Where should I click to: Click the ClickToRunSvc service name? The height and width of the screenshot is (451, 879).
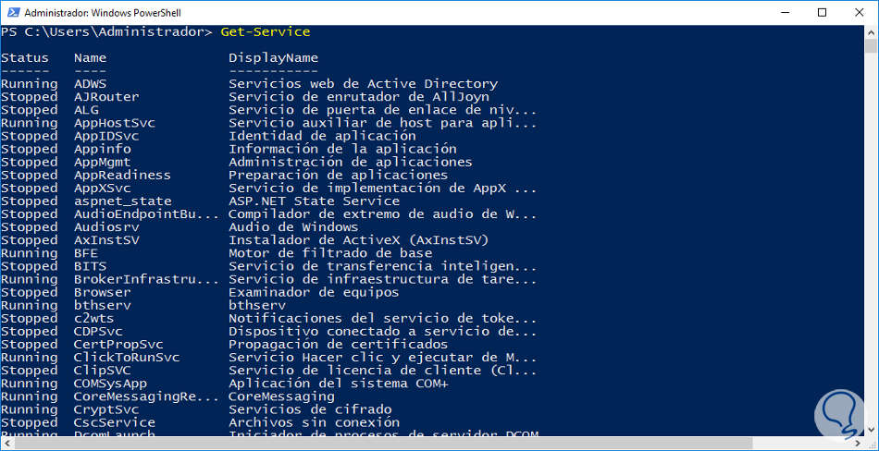tap(127, 357)
